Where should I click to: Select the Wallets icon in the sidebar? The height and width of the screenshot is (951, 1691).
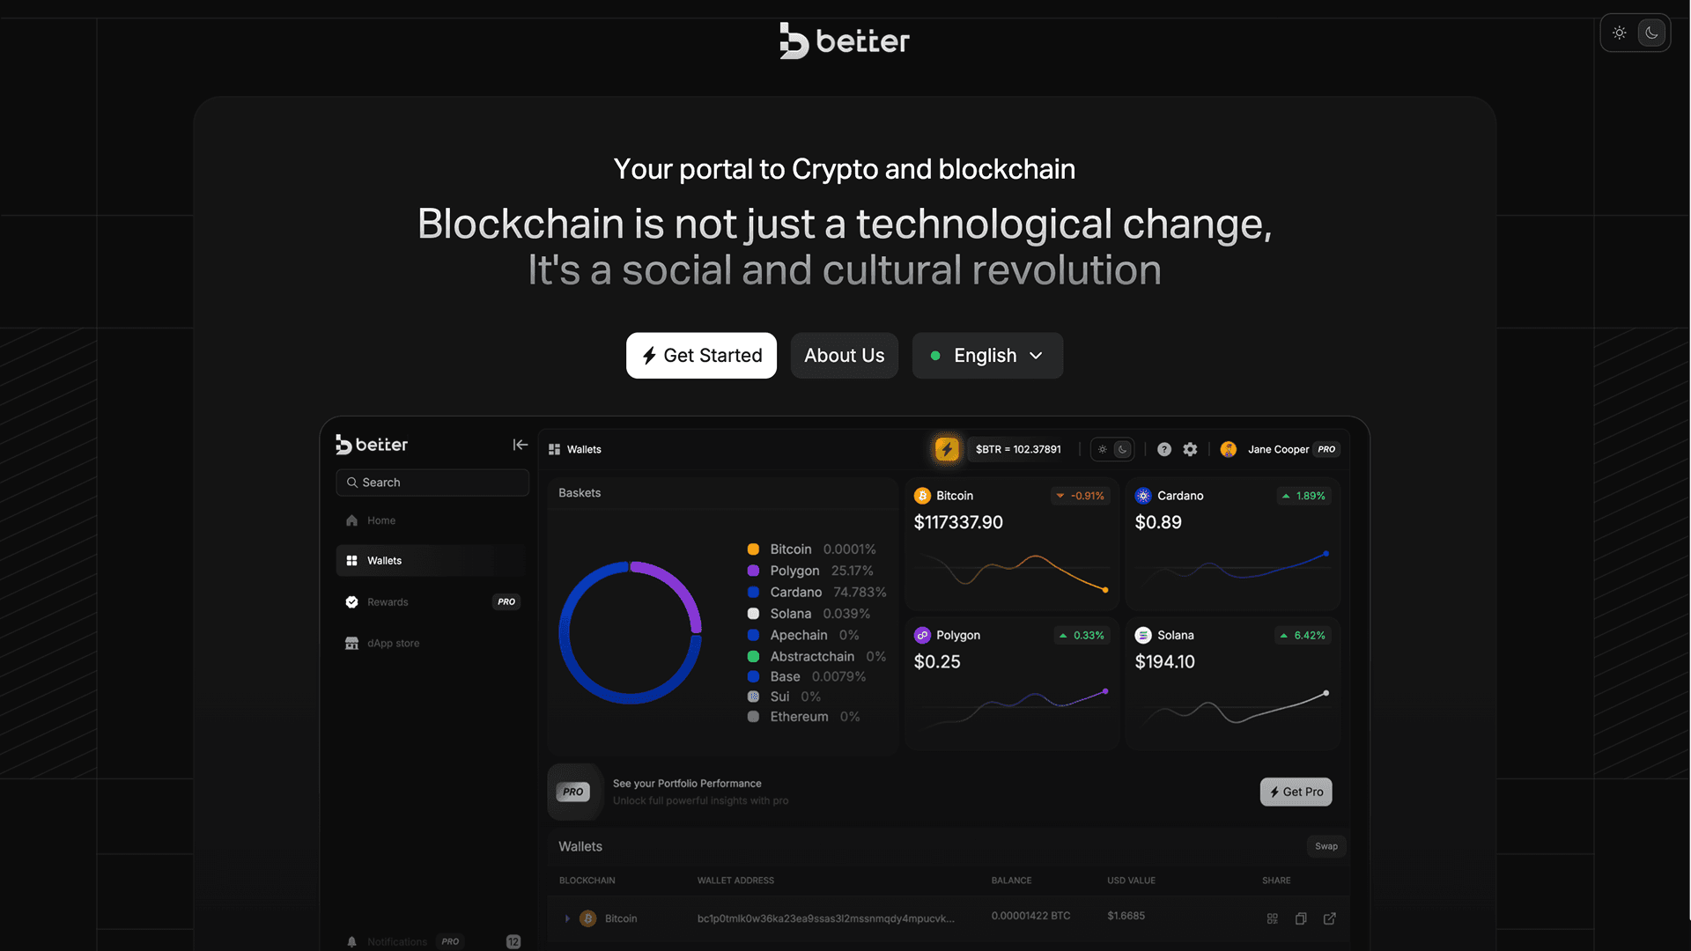click(351, 560)
